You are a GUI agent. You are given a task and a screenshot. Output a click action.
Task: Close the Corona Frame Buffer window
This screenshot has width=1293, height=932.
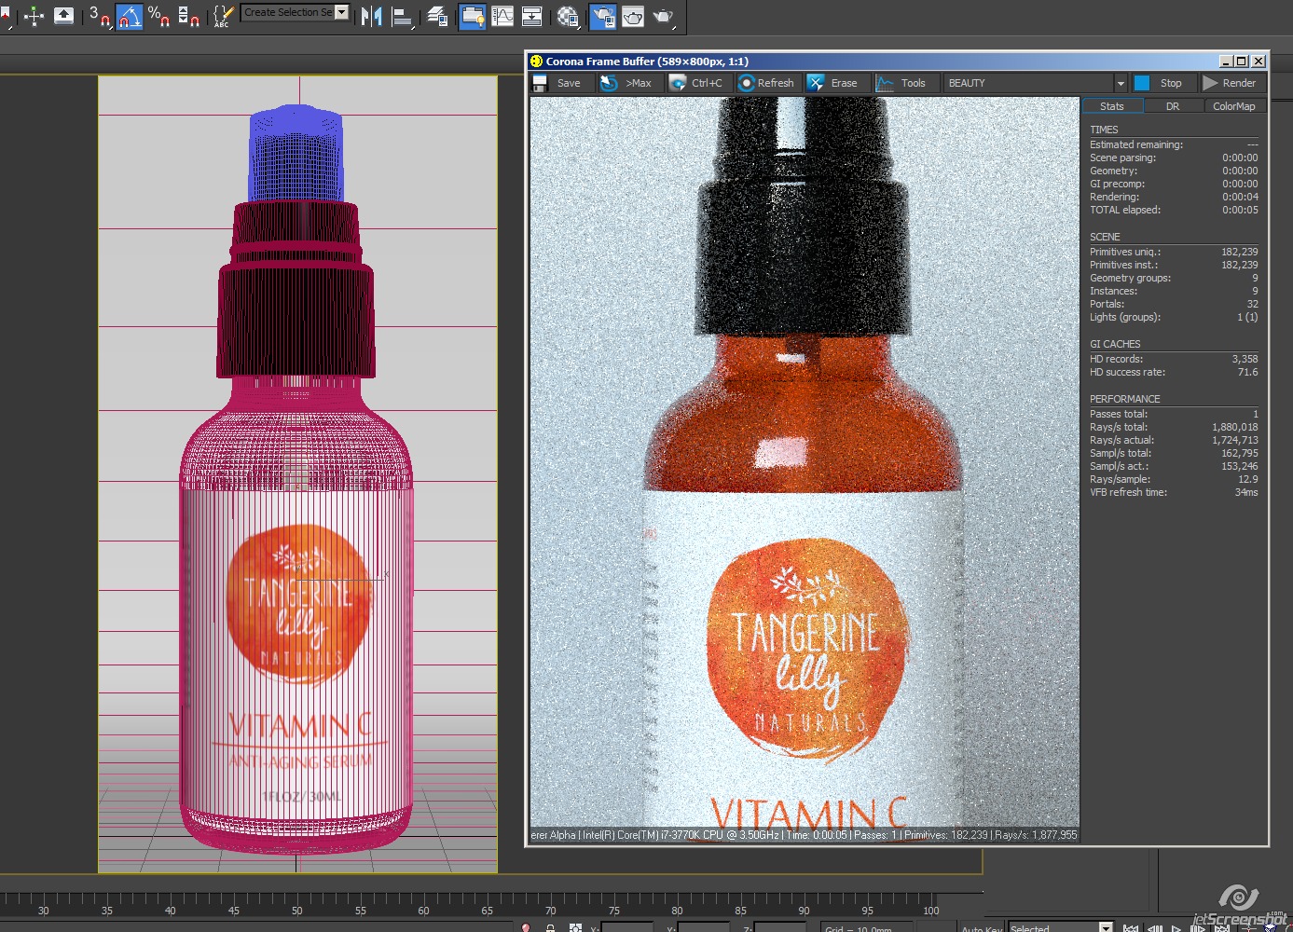tap(1259, 62)
